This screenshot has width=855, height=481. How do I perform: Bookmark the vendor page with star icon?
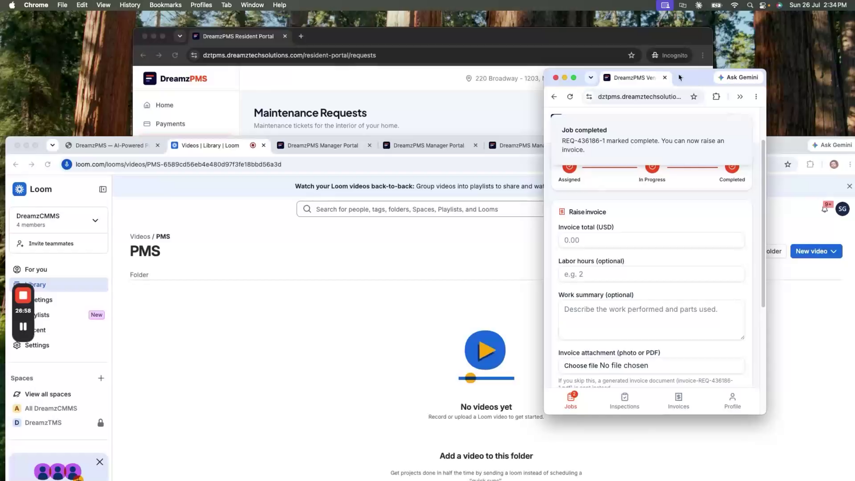[x=694, y=97]
